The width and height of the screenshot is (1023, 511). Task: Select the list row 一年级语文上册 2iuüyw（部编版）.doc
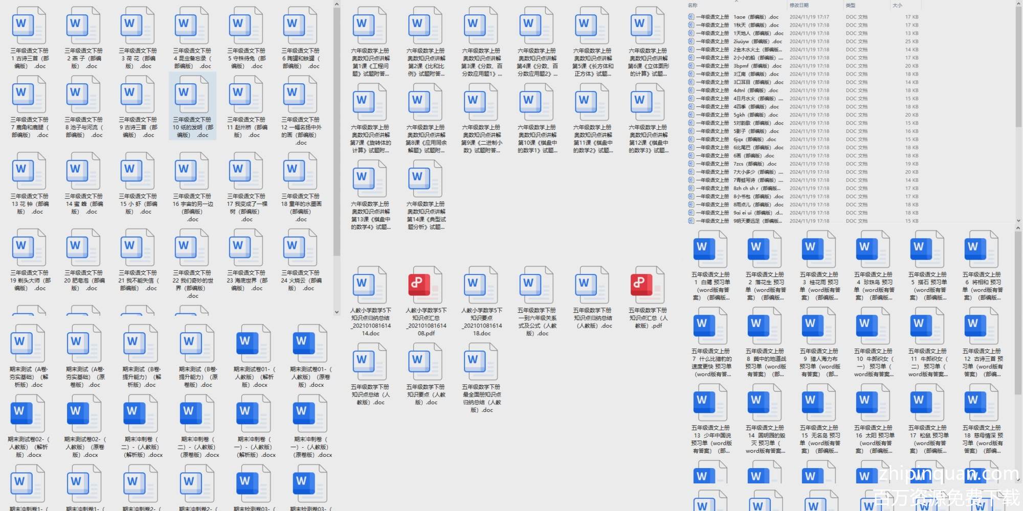coord(803,41)
